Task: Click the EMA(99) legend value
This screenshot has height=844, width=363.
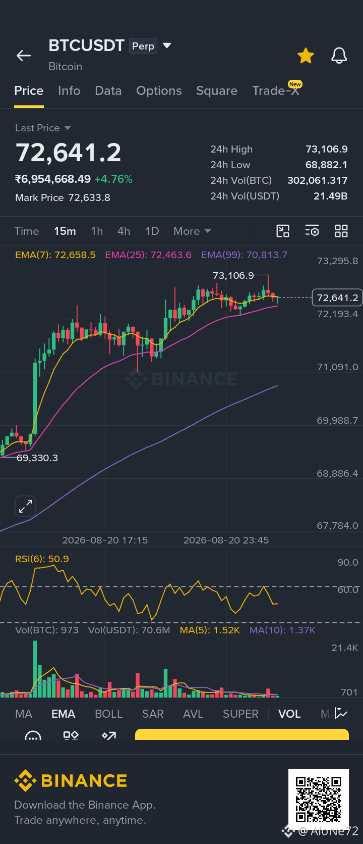Action: click(x=244, y=255)
